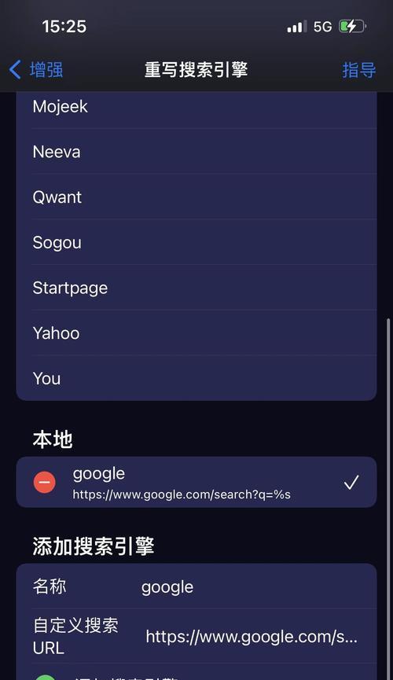393x680 pixels.
Task: Open the 指导 guide link
Action: [358, 70]
